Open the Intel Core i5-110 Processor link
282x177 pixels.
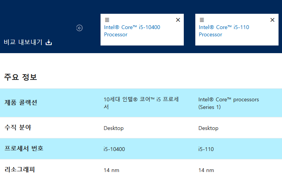tap(224, 31)
